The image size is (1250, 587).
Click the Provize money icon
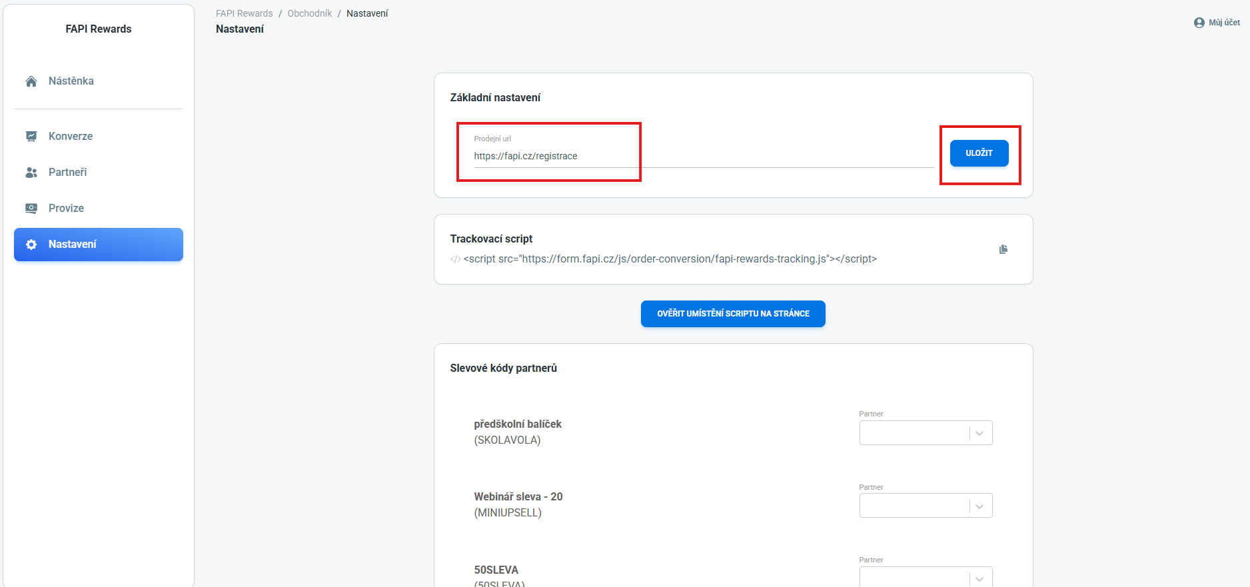(31, 209)
